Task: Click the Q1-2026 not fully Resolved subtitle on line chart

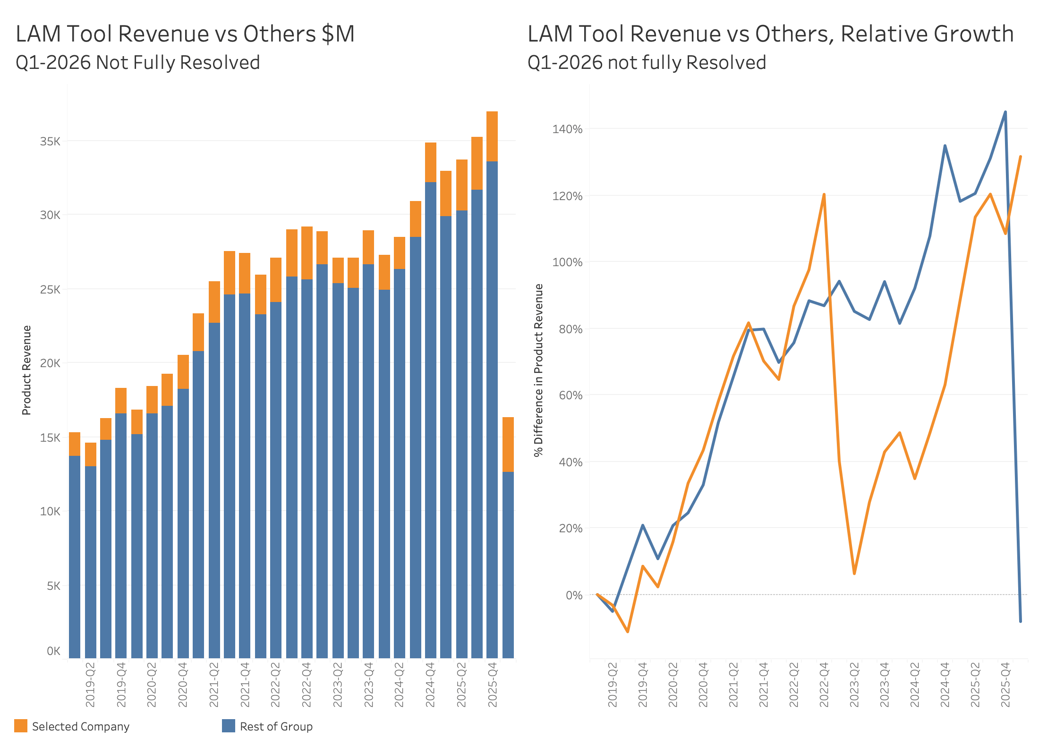Action: tap(647, 62)
